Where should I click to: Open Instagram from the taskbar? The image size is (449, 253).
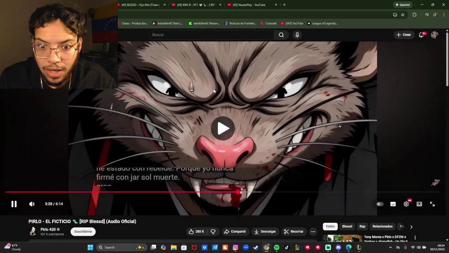click(x=235, y=247)
